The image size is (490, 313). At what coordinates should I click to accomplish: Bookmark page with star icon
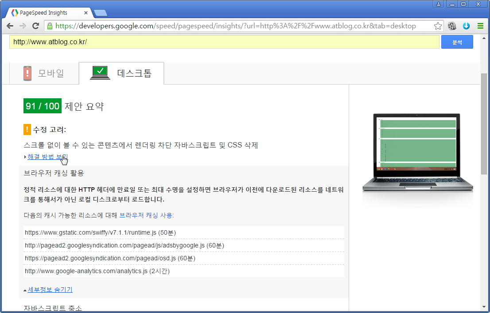pyautogui.click(x=437, y=26)
